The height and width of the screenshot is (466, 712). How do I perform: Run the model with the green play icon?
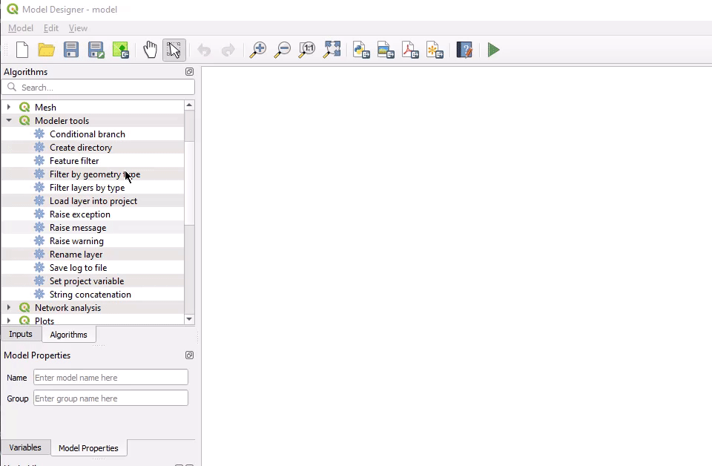click(x=493, y=50)
